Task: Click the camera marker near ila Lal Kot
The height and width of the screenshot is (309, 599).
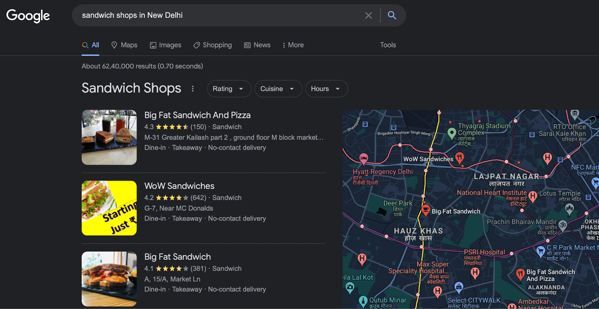Action: [x=350, y=287]
